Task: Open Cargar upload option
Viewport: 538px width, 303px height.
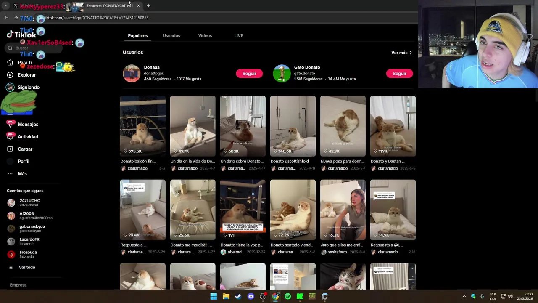Action: click(25, 149)
